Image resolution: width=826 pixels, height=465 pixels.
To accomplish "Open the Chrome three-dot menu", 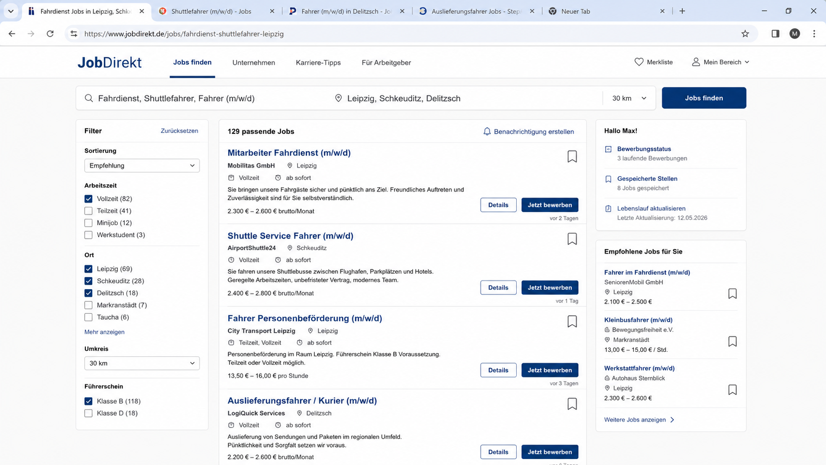I will 814,34.
